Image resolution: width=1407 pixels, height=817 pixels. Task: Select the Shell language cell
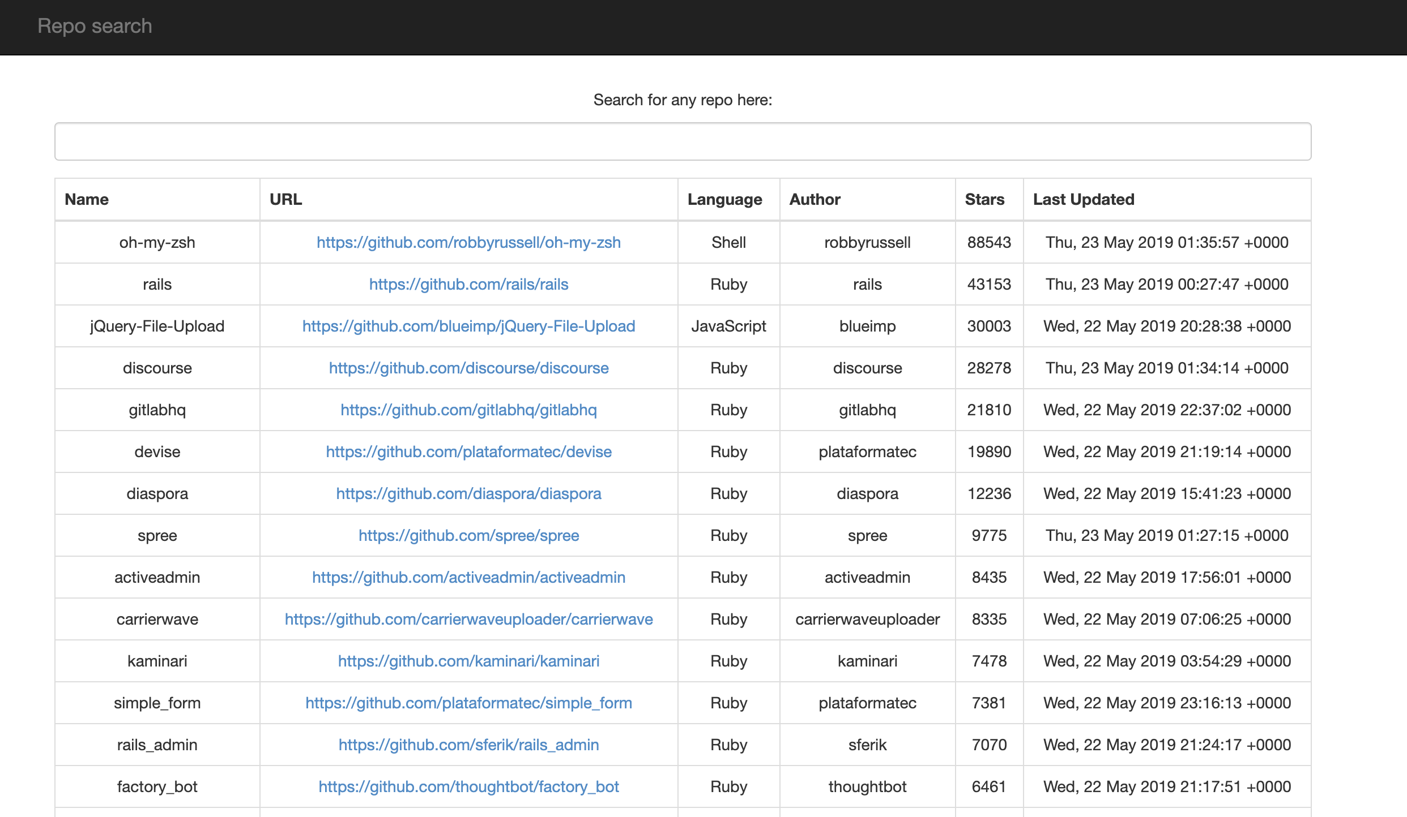coord(728,242)
